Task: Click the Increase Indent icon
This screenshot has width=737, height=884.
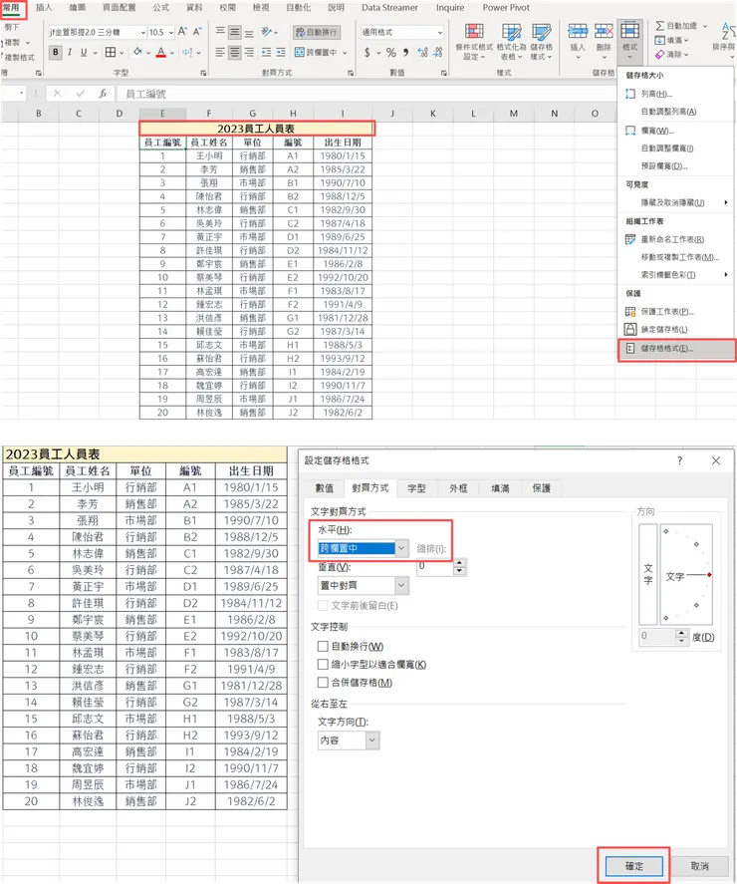Action: click(281, 53)
